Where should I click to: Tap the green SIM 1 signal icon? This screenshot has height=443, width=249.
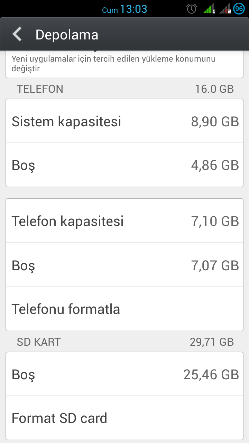tap(209, 9)
